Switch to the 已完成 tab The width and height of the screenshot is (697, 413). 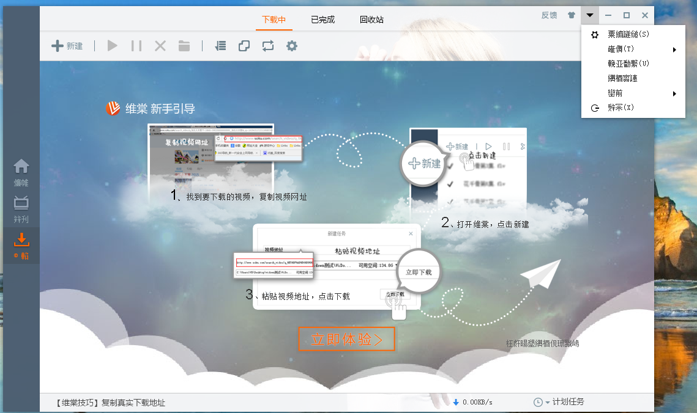[322, 20]
